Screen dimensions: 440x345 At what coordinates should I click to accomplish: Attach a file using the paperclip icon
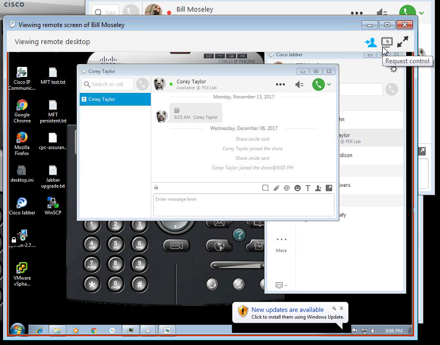tap(276, 187)
